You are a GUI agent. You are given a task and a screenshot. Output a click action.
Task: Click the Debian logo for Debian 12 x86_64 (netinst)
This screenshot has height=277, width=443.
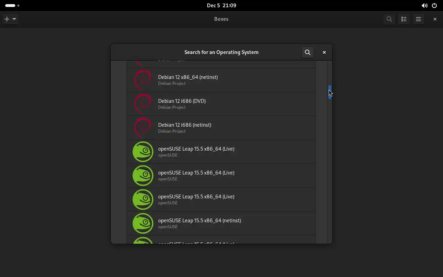pyautogui.click(x=143, y=80)
